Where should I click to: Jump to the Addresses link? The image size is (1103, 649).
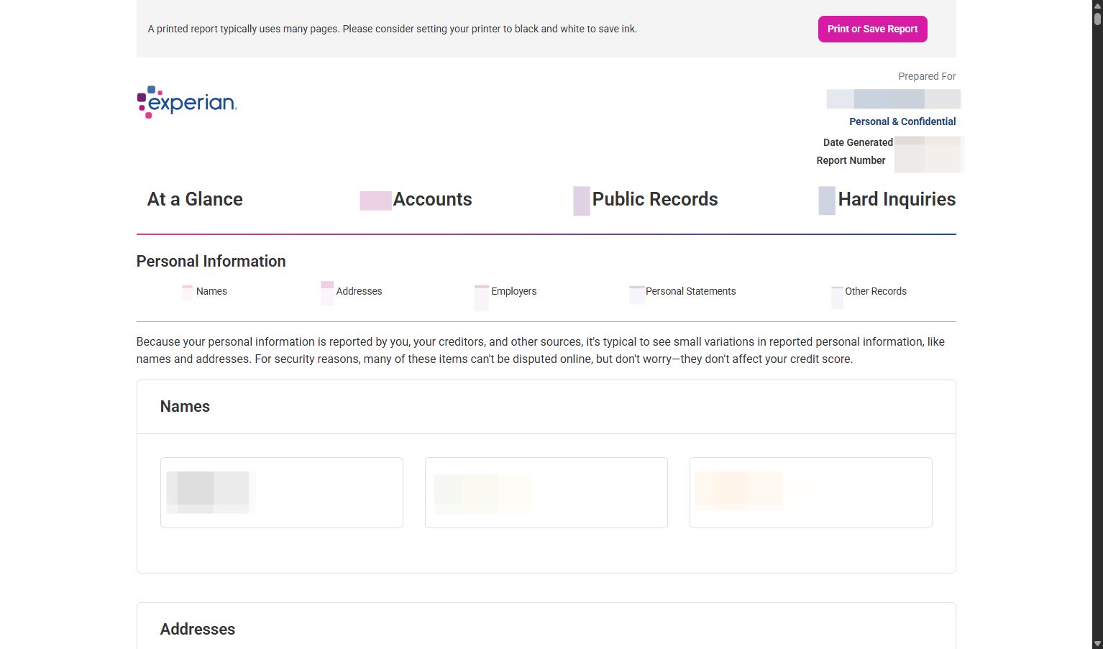point(359,291)
